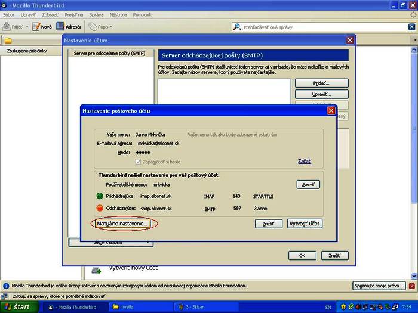Click the Začať link
Image resolution: width=418 pixels, height=313 pixels.
pyautogui.click(x=305, y=162)
